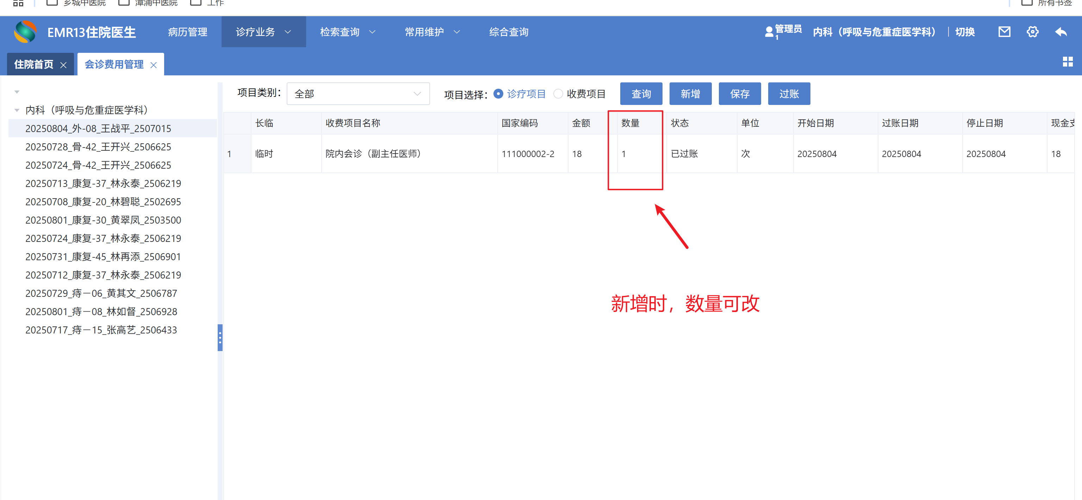Switch to the 住院首页 tab
Image resolution: width=1082 pixels, height=500 pixels.
click(x=33, y=65)
